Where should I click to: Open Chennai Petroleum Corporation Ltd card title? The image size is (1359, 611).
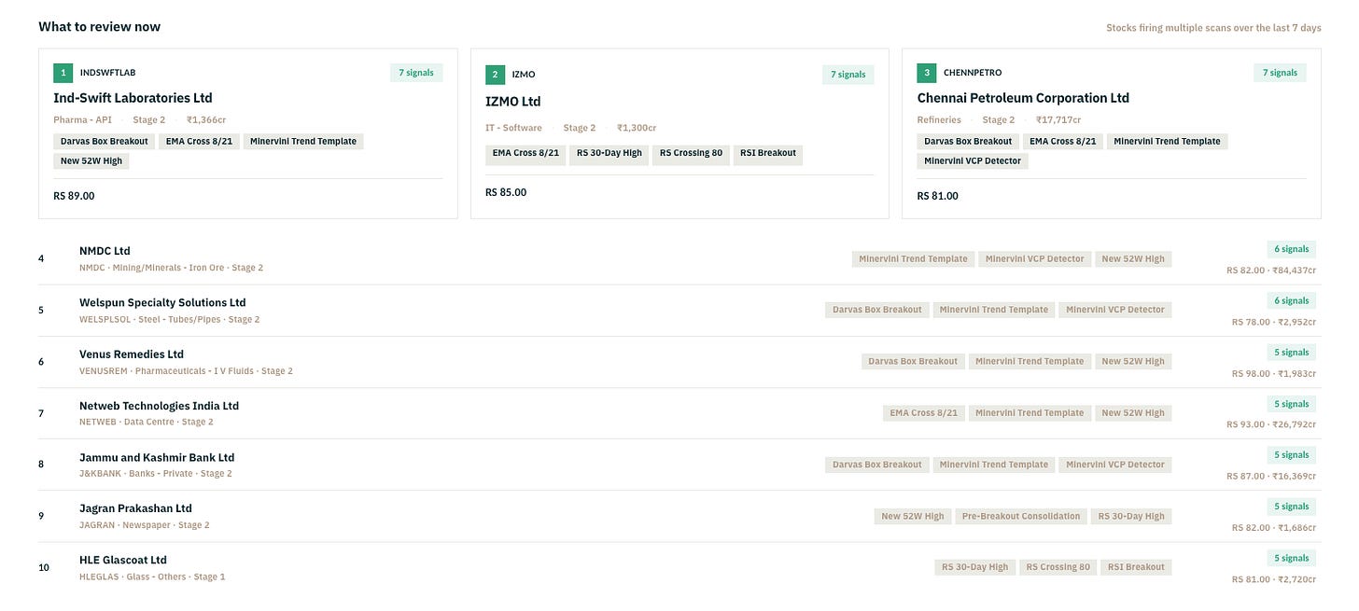pyautogui.click(x=1023, y=98)
